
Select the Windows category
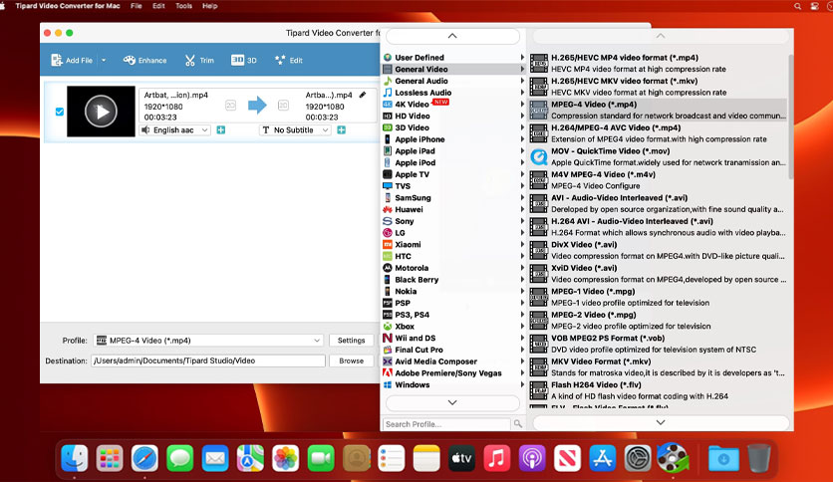tap(453, 384)
